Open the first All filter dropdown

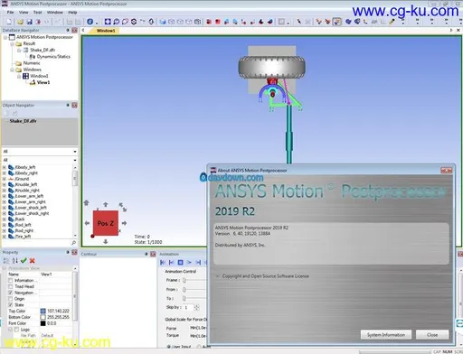click(x=75, y=152)
